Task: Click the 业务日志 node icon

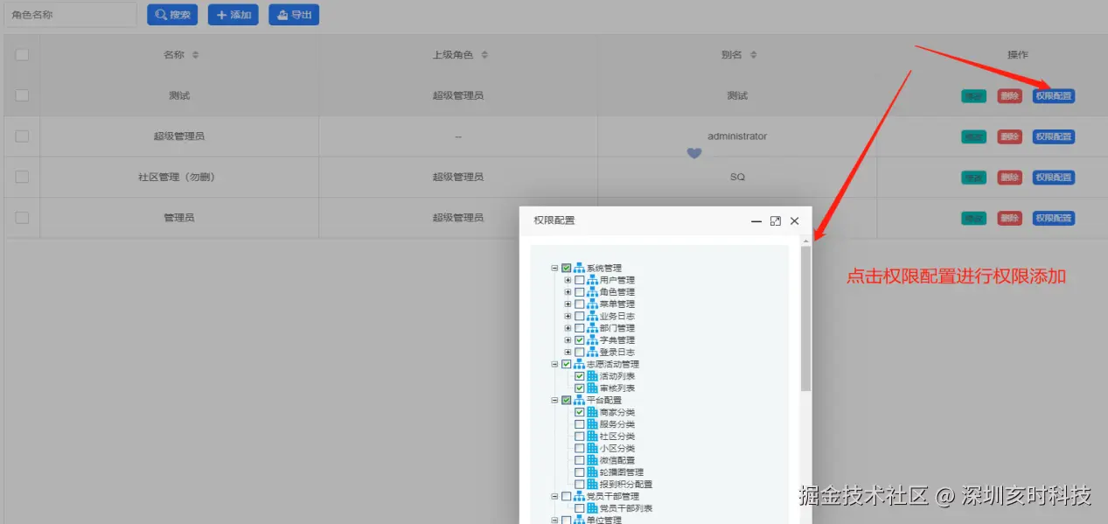Action: coord(592,316)
